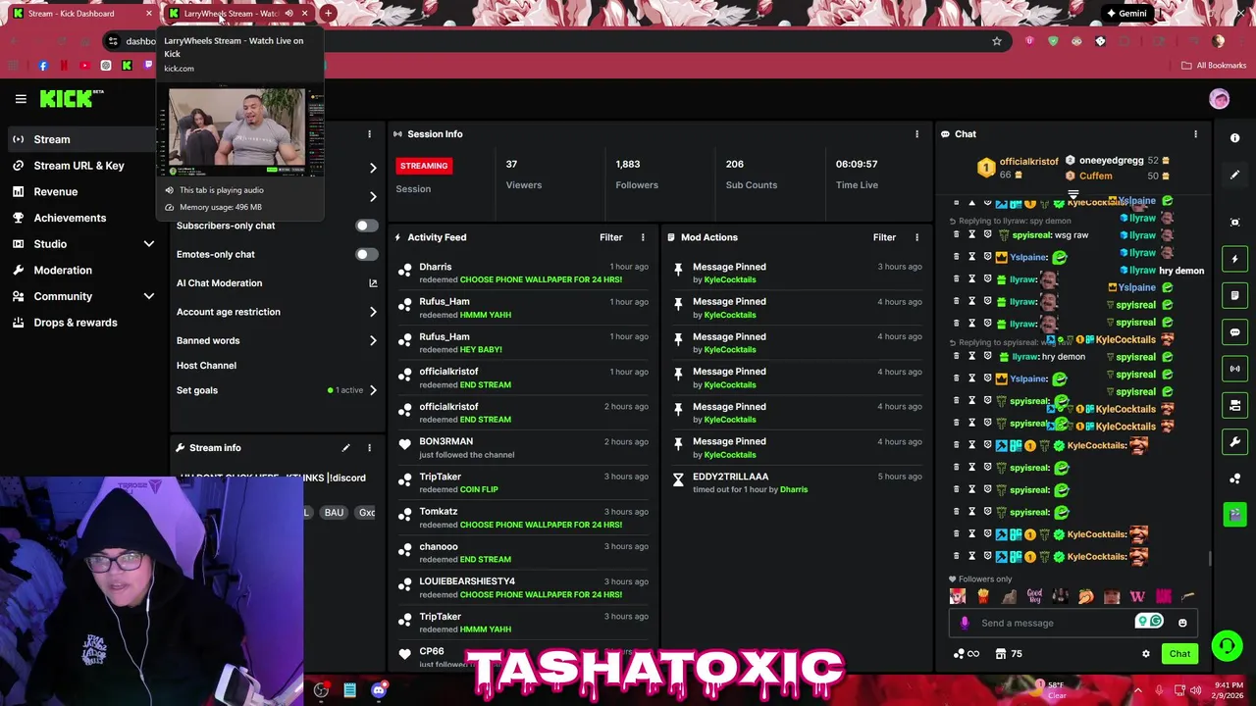Open the Kick hamburger menu
This screenshot has height=706, width=1256.
point(21,98)
